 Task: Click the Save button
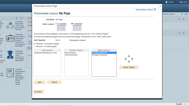coord(40,82)
